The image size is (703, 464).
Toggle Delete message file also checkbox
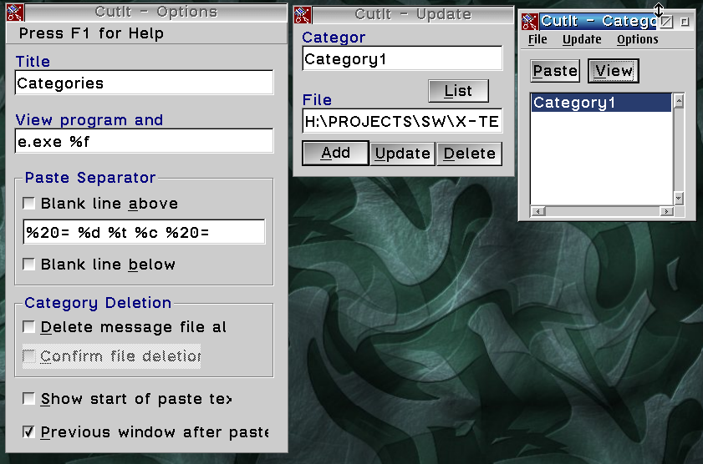pos(29,327)
